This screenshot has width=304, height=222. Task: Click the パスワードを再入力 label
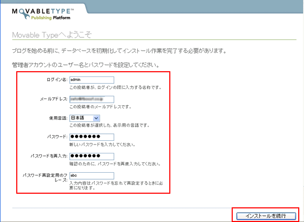(49, 156)
